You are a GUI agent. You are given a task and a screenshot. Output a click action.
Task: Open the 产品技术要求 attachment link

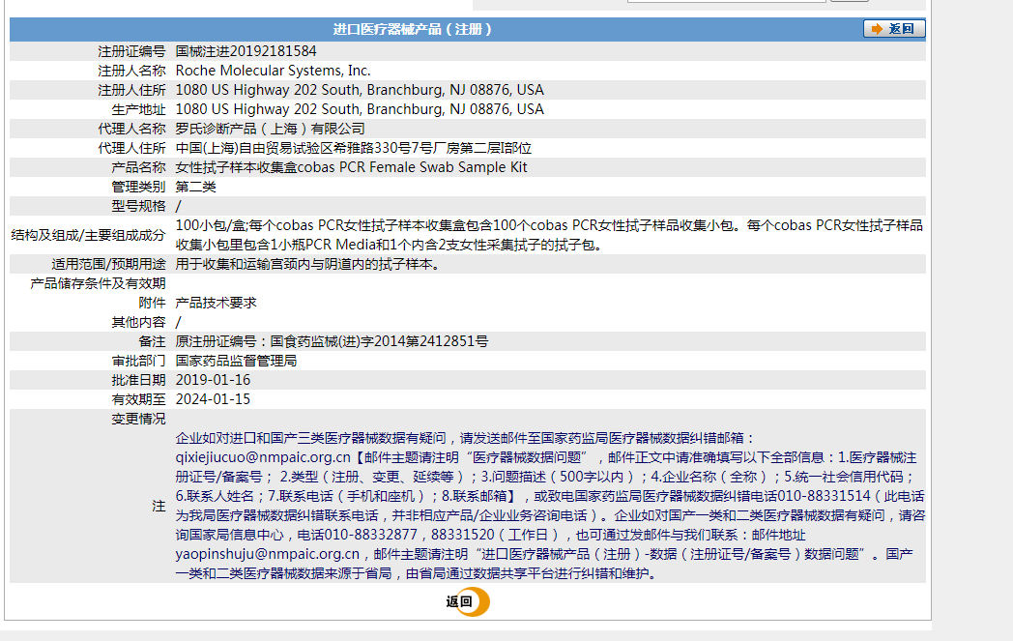point(216,303)
